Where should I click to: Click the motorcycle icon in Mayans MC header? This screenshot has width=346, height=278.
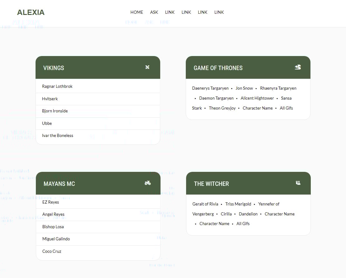tap(148, 183)
